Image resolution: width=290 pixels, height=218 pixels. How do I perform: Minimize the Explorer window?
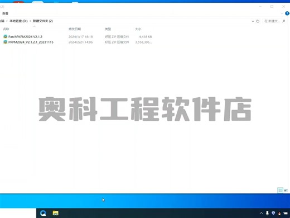pos(260,7)
